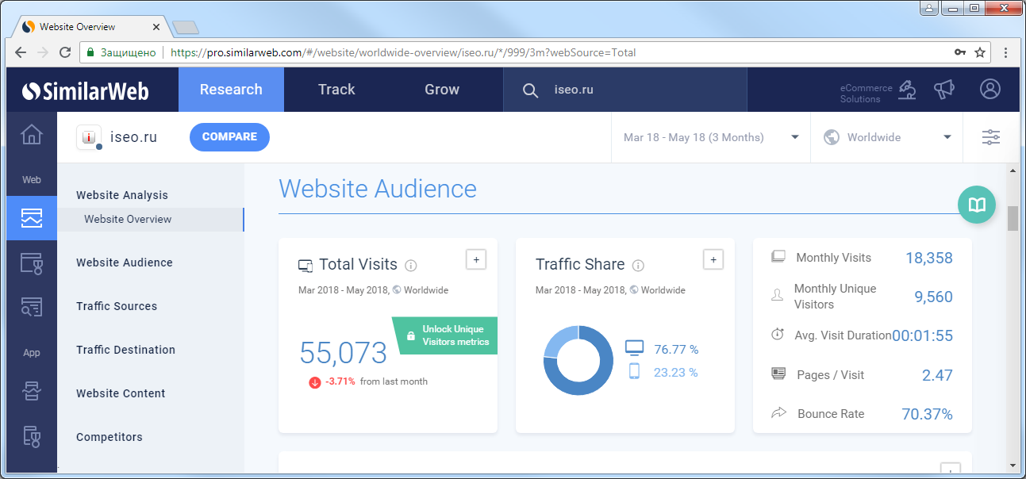Go to Home in left sidebar
Screen dimensions: 1026x479
(x=31, y=134)
